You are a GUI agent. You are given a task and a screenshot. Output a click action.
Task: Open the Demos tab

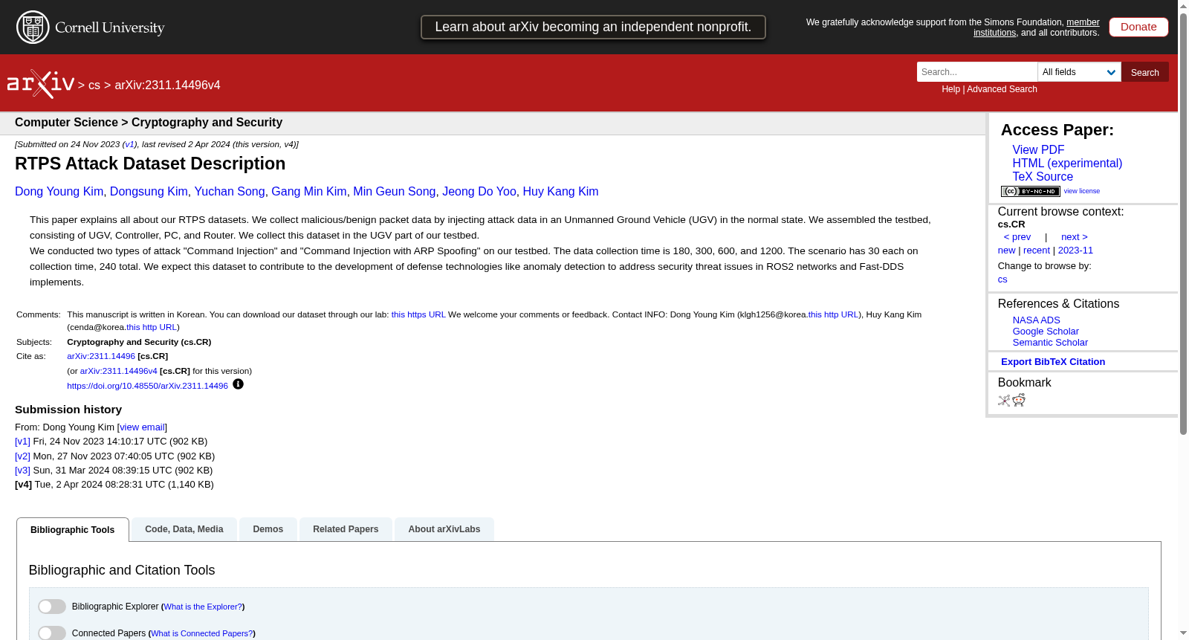(x=268, y=529)
